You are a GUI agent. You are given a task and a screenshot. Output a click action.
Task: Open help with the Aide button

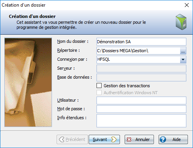pyautogui.click(x=173, y=139)
